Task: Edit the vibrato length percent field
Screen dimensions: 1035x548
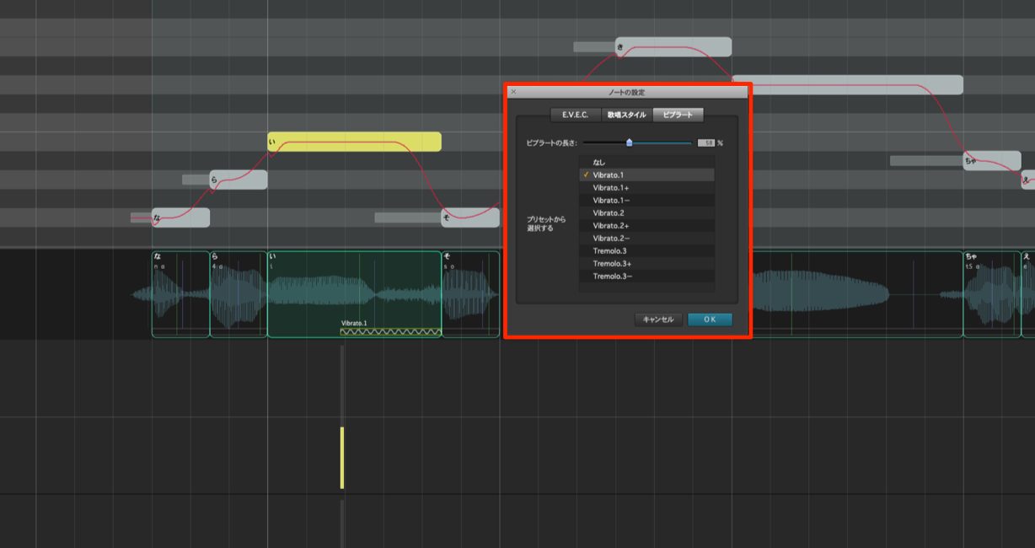Action: tap(706, 143)
